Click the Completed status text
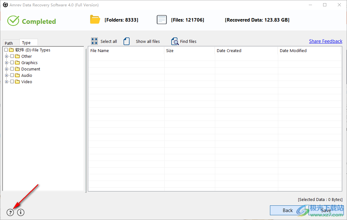Screen dimensions: 347x220 pos(39,21)
